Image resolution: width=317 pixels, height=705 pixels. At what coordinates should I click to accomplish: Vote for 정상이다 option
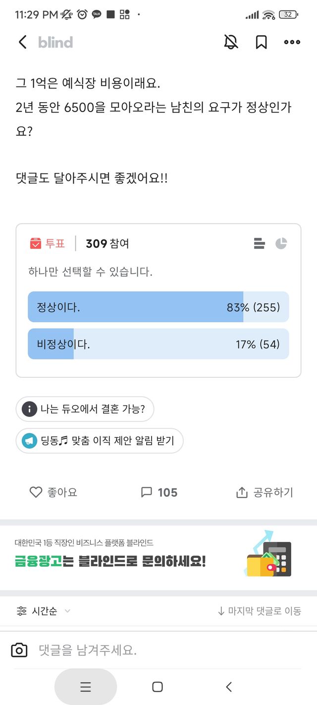pos(158,307)
